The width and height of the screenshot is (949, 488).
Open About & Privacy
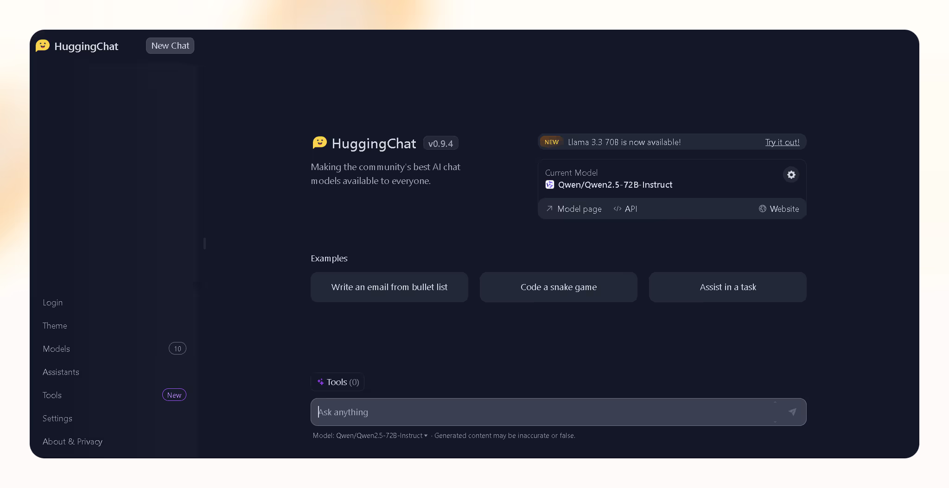[72, 442]
